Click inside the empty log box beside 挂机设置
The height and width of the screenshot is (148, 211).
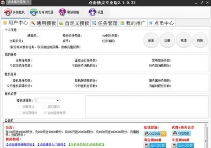click(x=147, y=107)
